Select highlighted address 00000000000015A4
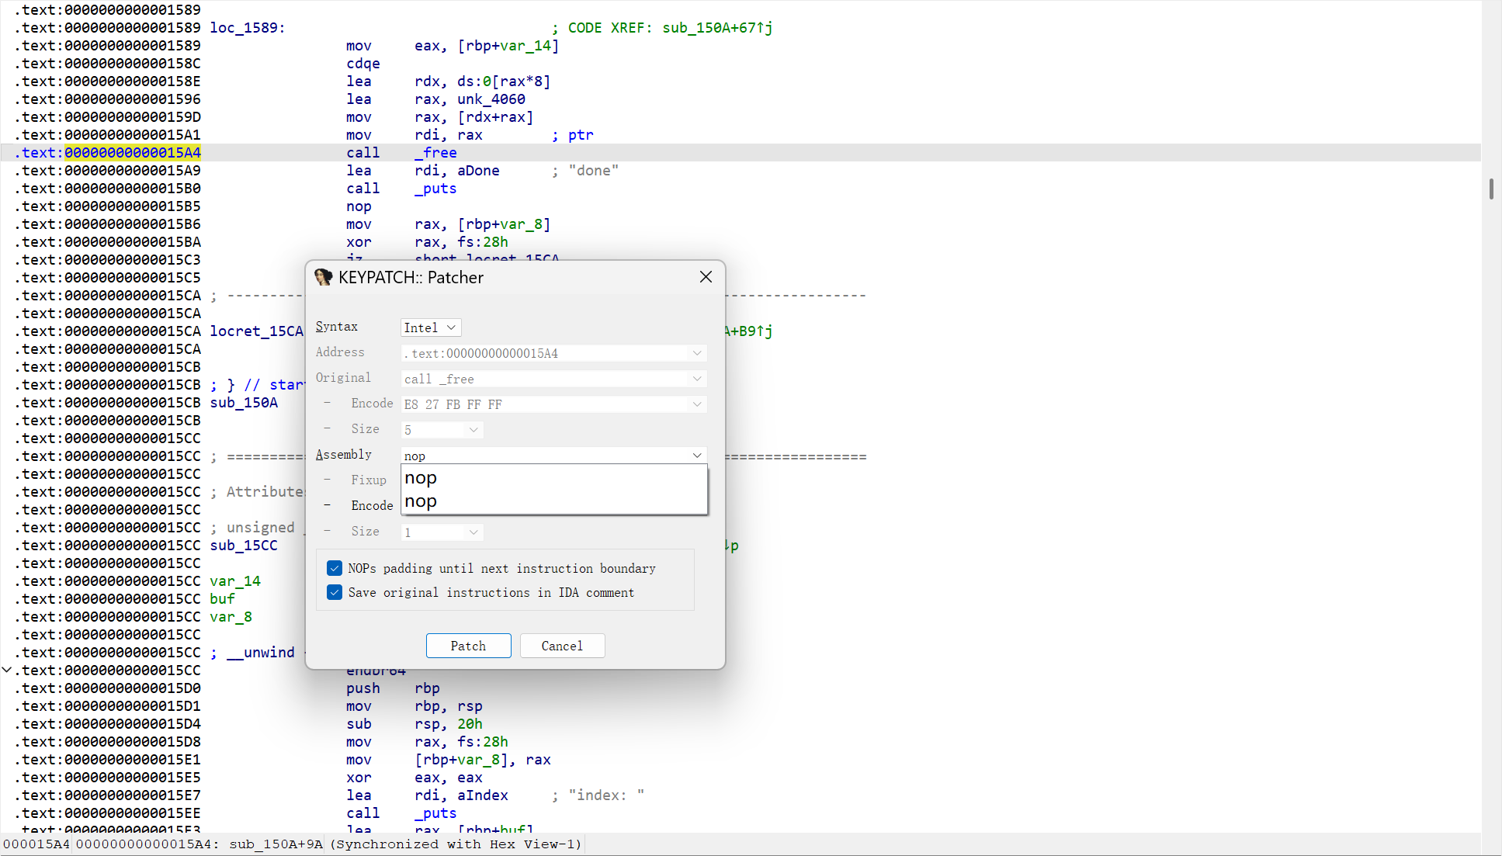Viewport: 1502px width, 856px height. 133,153
